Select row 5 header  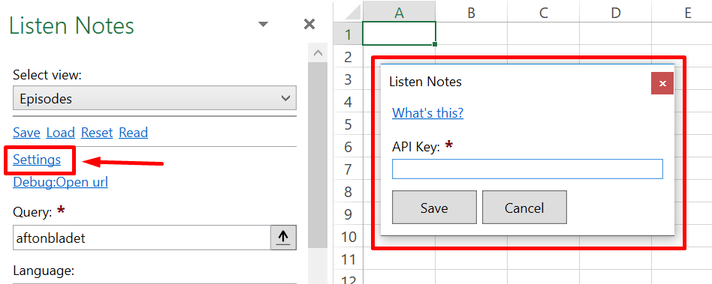[x=348, y=124]
